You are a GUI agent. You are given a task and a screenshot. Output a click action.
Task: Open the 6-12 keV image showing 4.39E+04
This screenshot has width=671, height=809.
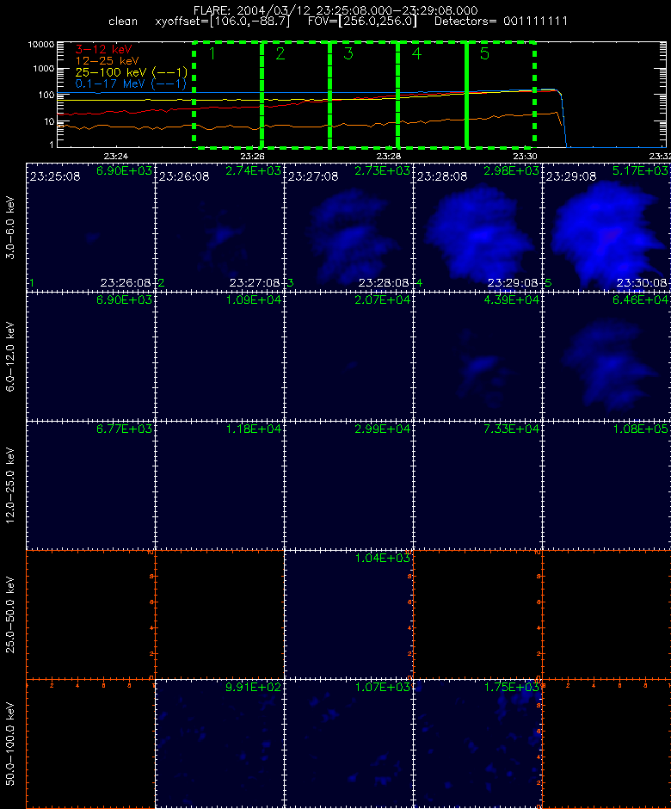tap(477, 356)
